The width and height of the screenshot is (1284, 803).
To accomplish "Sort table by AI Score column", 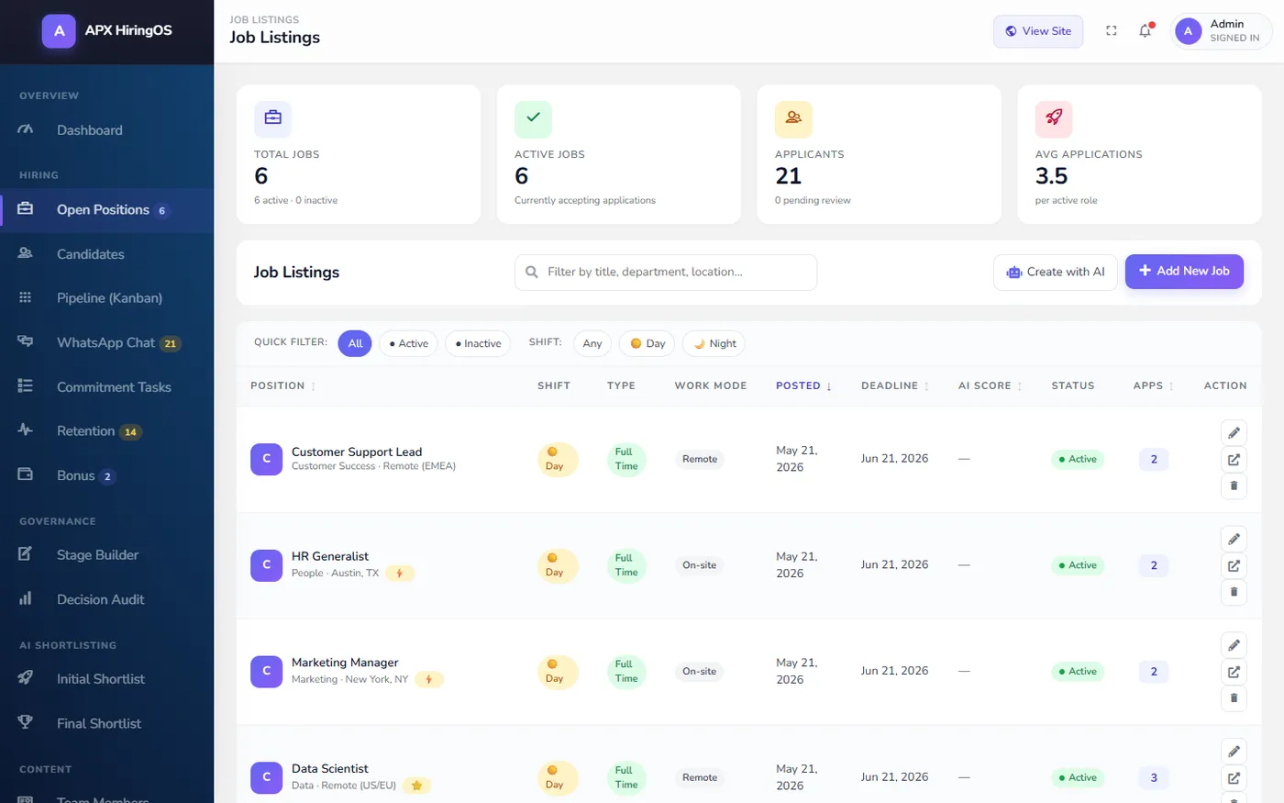I will [x=991, y=386].
